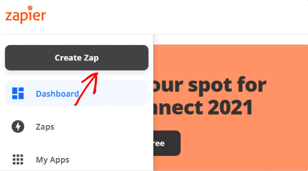Click the orange asterisk above the Zapier logo
Screen dimensions: 308x171
pos(30,8)
